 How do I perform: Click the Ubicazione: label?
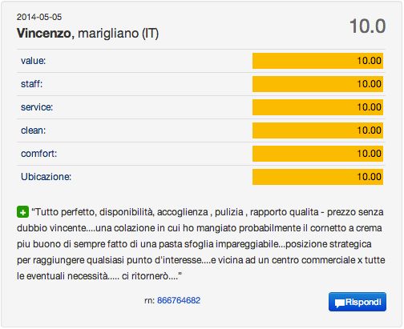point(46,177)
